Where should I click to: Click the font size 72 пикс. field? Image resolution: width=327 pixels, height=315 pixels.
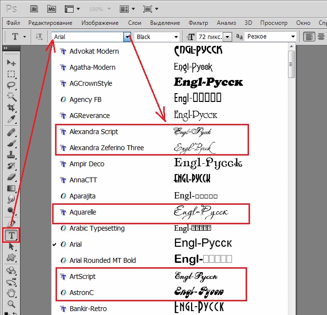[x=210, y=37]
